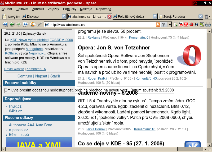
Task: Click the Starší link
Action: (55, 76)
